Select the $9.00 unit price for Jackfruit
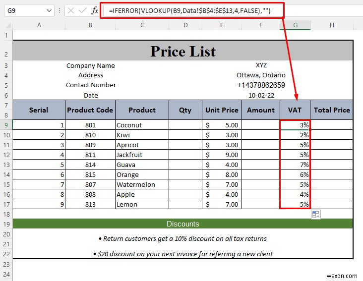This screenshot has height=281, width=363. (222, 155)
